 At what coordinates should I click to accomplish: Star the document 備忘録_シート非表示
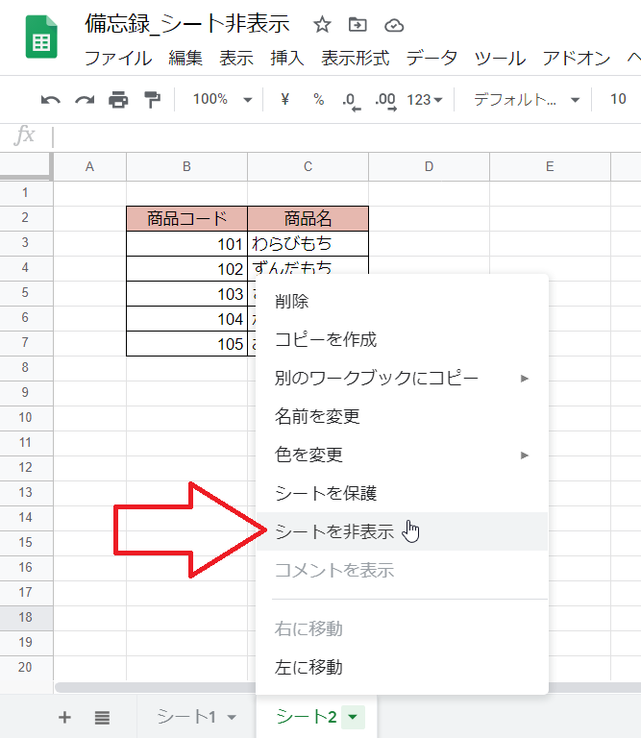(322, 24)
